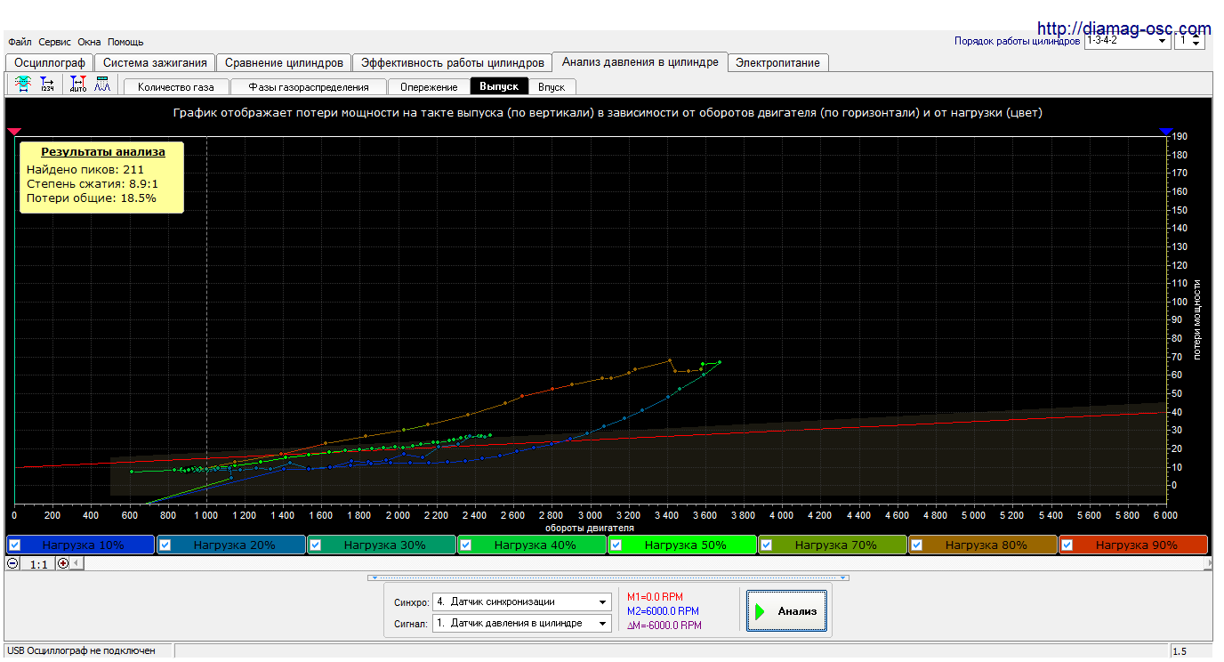1224x662 pixels.
Task: Click the Нагрузка 80% brown color bar
Action: tap(986, 545)
